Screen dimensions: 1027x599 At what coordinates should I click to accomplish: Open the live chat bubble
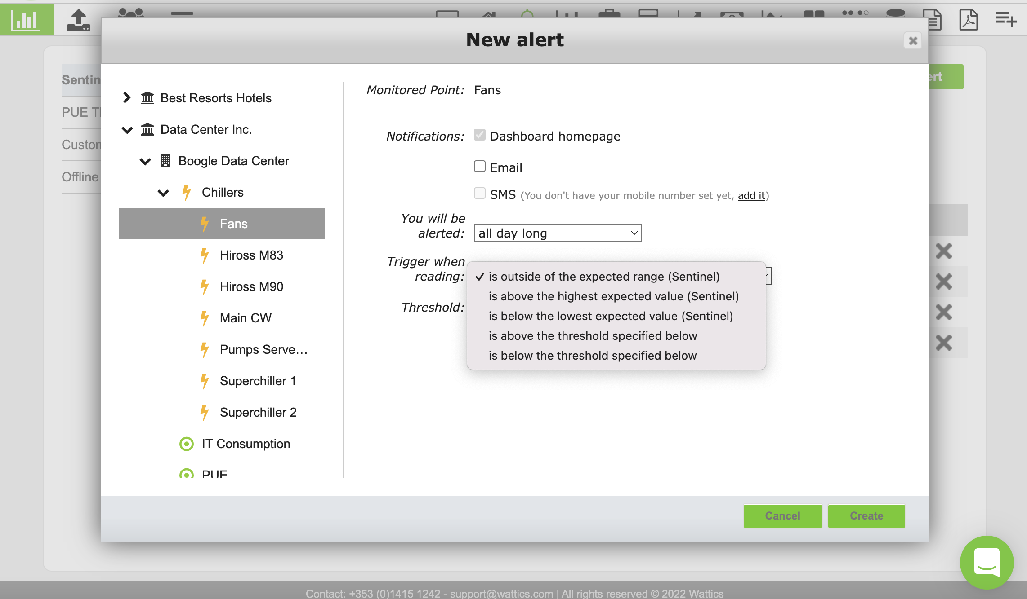pyautogui.click(x=987, y=562)
